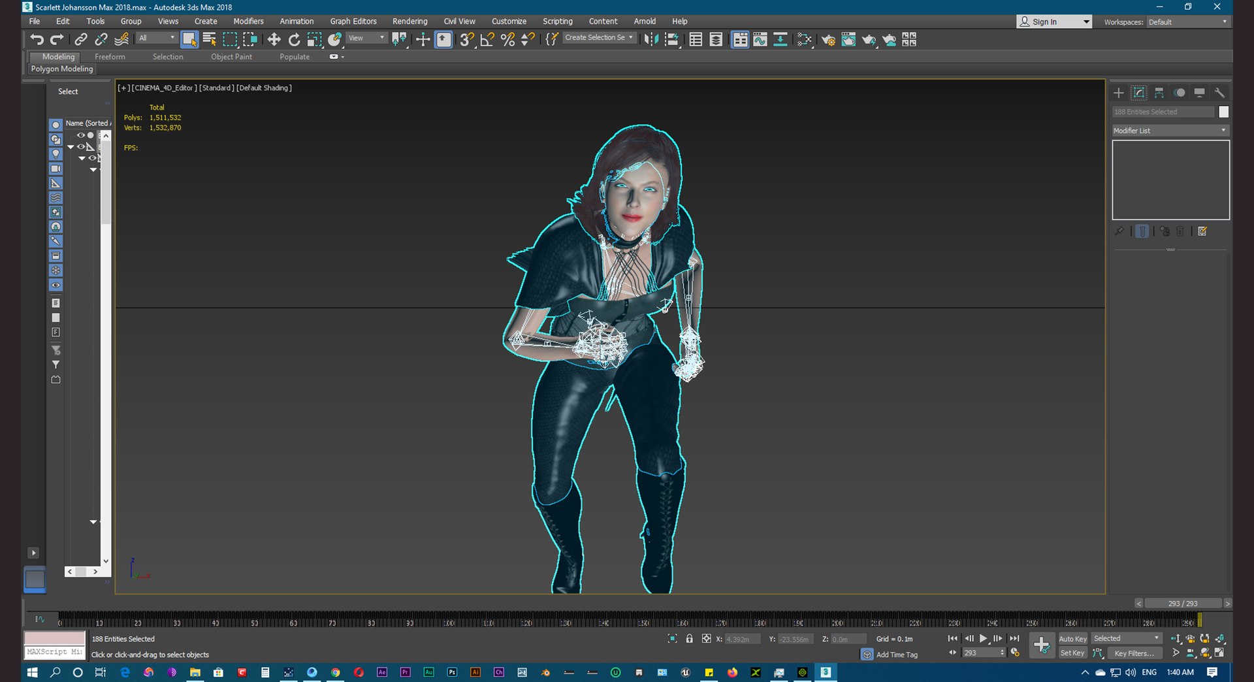
Task: Open the Curve Editor icon
Action: tap(760, 40)
